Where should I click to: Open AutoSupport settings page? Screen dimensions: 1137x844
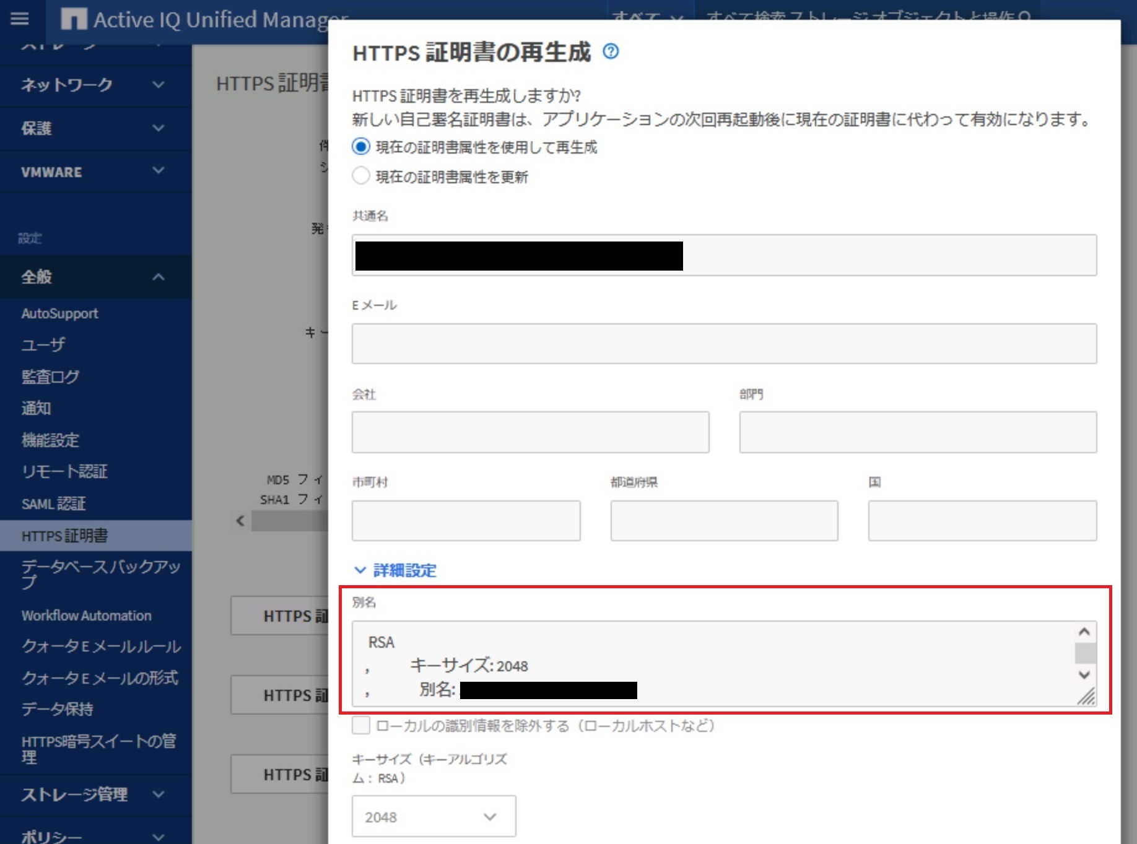[60, 313]
